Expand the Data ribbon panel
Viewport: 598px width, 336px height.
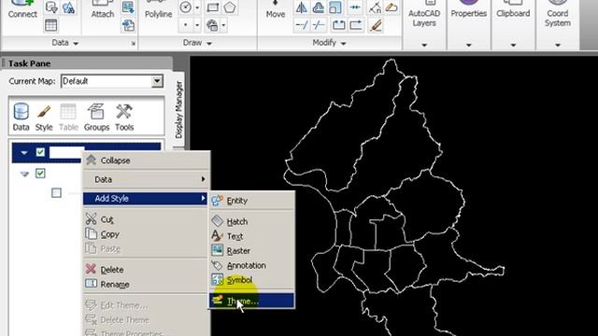pos(64,43)
